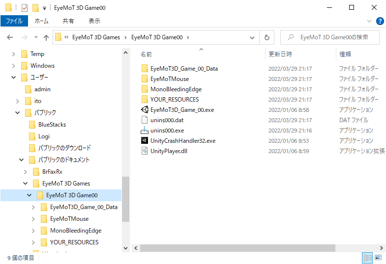Select Logi folder in navigation tree

(44, 136)
